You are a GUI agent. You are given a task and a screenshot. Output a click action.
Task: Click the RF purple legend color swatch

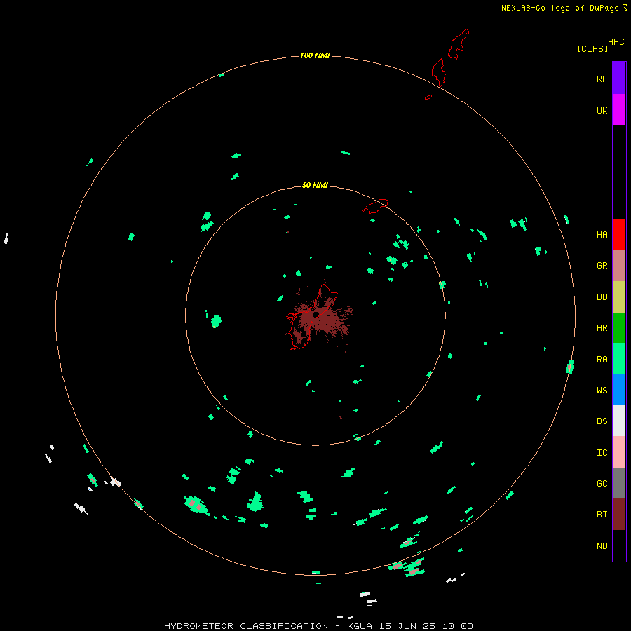point(619,79)
